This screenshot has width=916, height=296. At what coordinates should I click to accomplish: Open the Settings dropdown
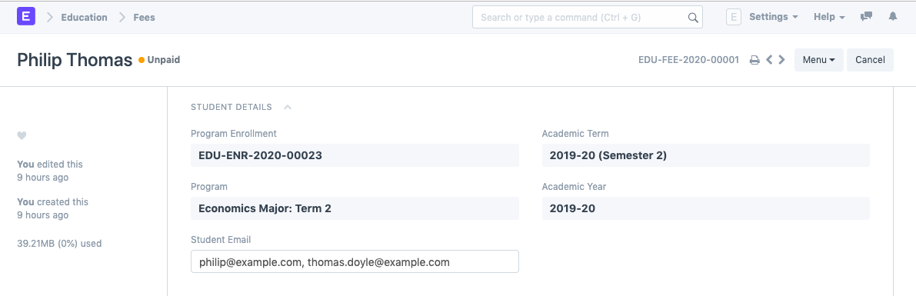(x=774, y=17)
